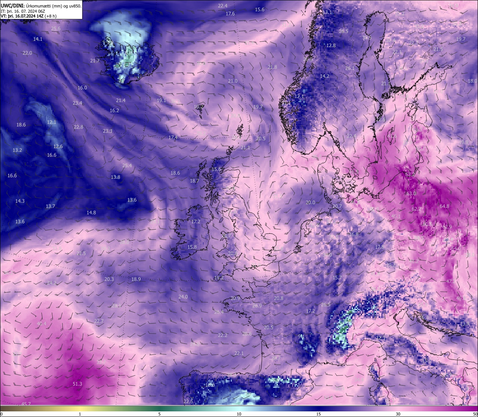Screen dimensions: 478x417
Task: Click the 13.9 value near the Adriatic
Action: [465, 324]
